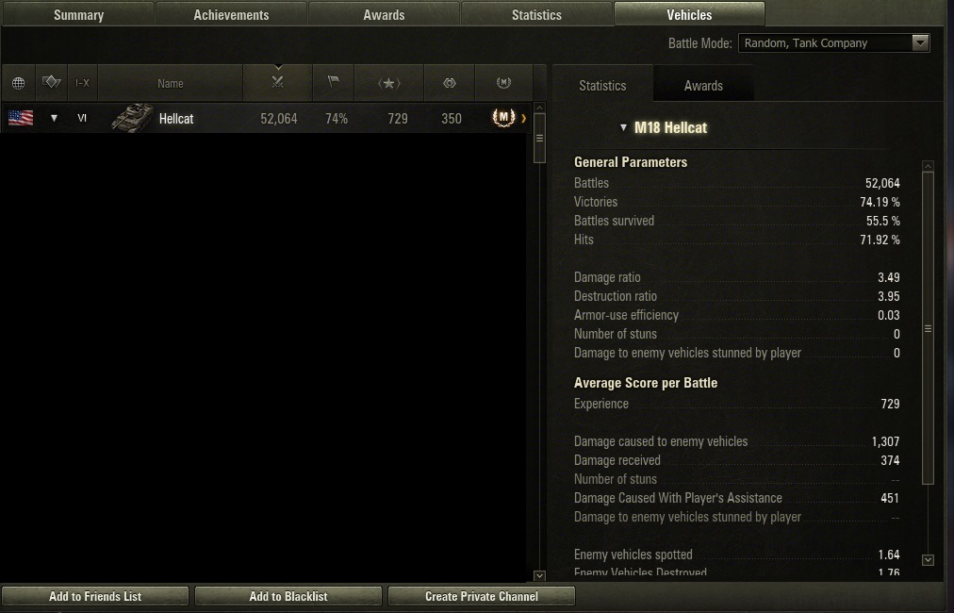
Task: Select the Vehicles tab
Action: point(689,14)
